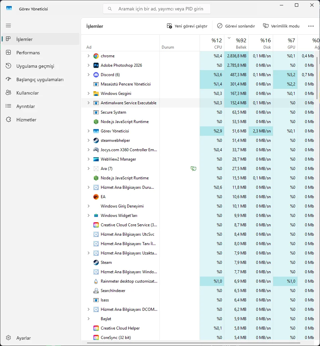Click the hamburger navigation menu icon
The image size is (320, 346).
8,25
